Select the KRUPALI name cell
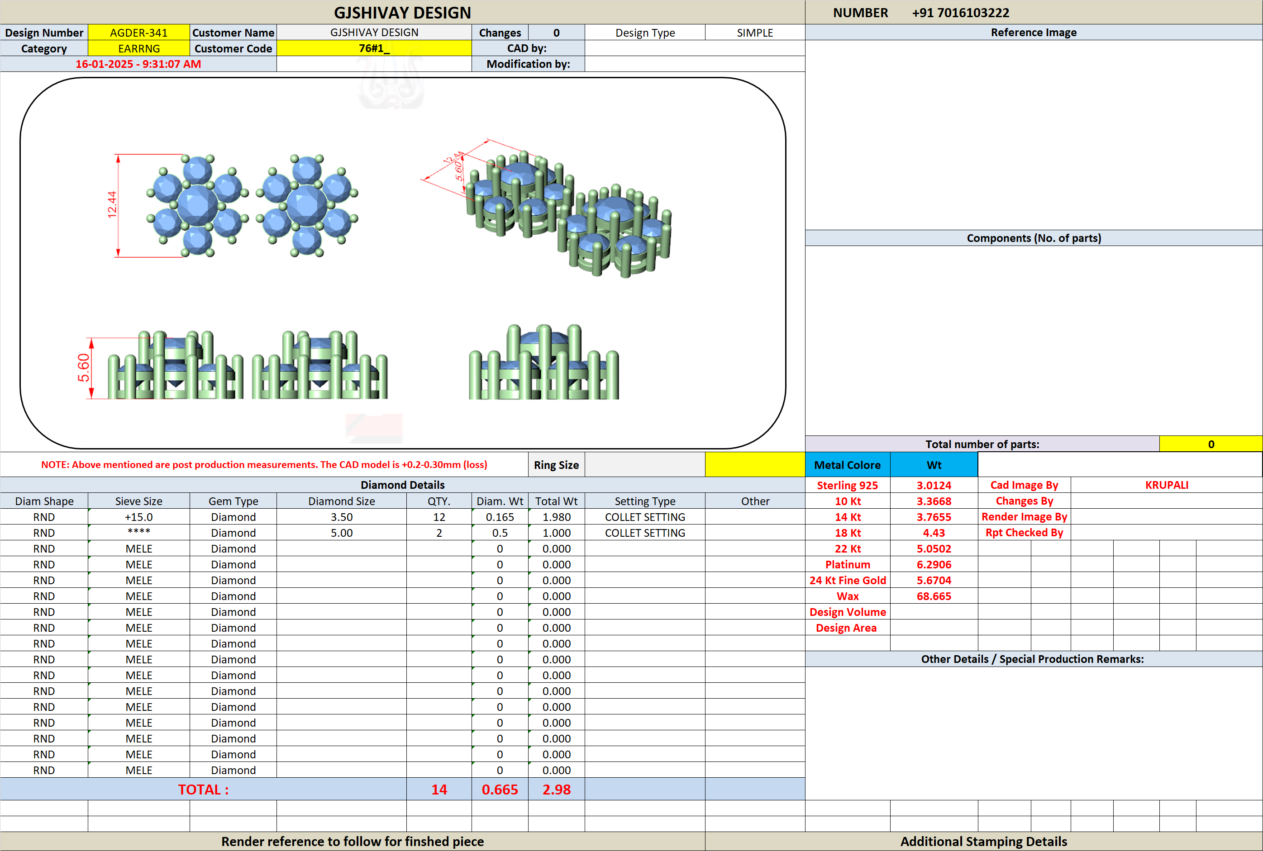Viewport: 1263px width, 851px height. 1166,485
